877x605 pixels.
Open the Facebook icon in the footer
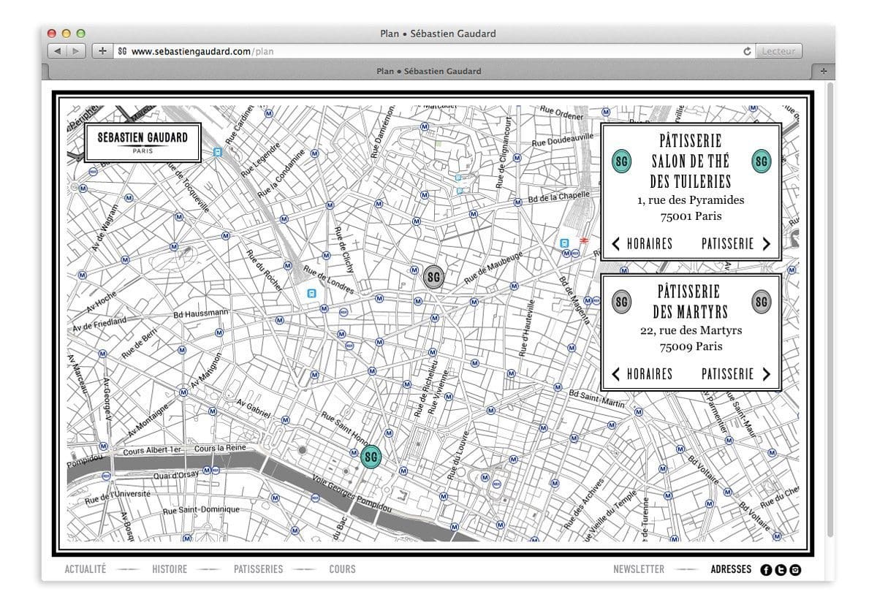pos(766,569)
